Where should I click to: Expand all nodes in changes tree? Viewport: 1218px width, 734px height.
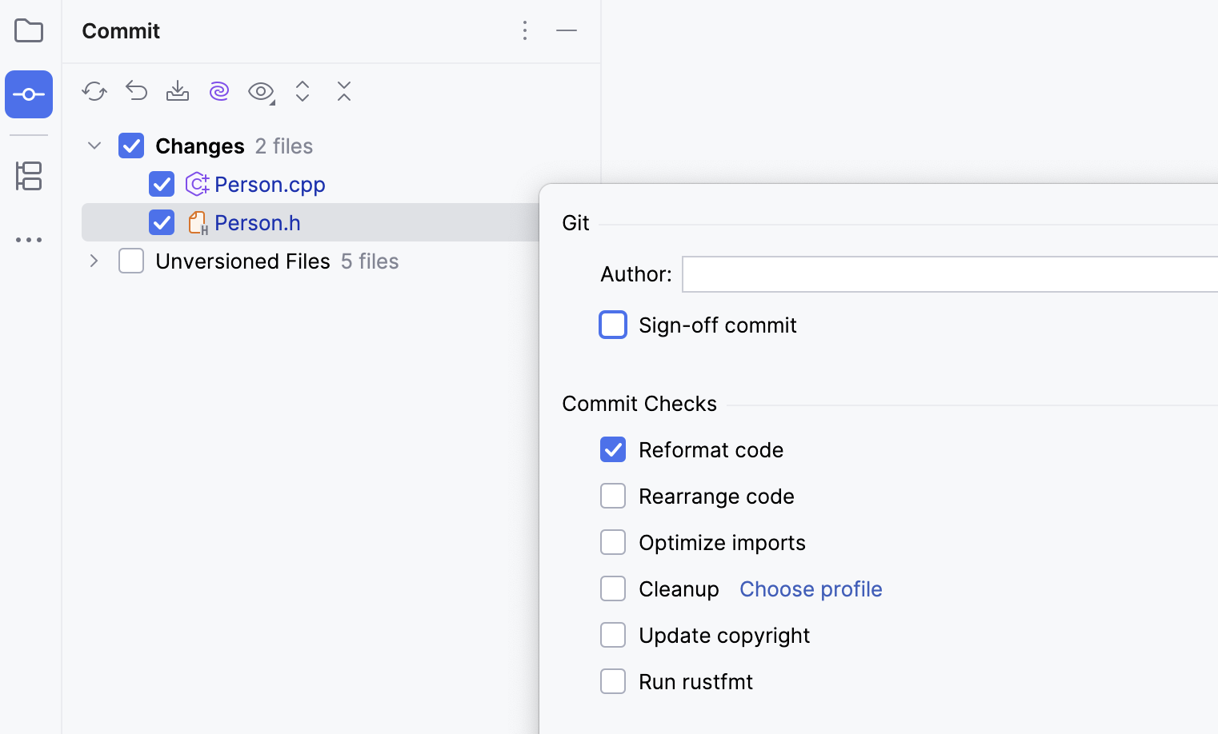[302, 91]
